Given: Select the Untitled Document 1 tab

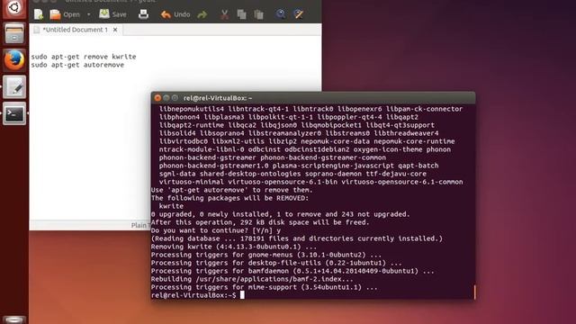Looking at the screenshot, I should [76, 30].
